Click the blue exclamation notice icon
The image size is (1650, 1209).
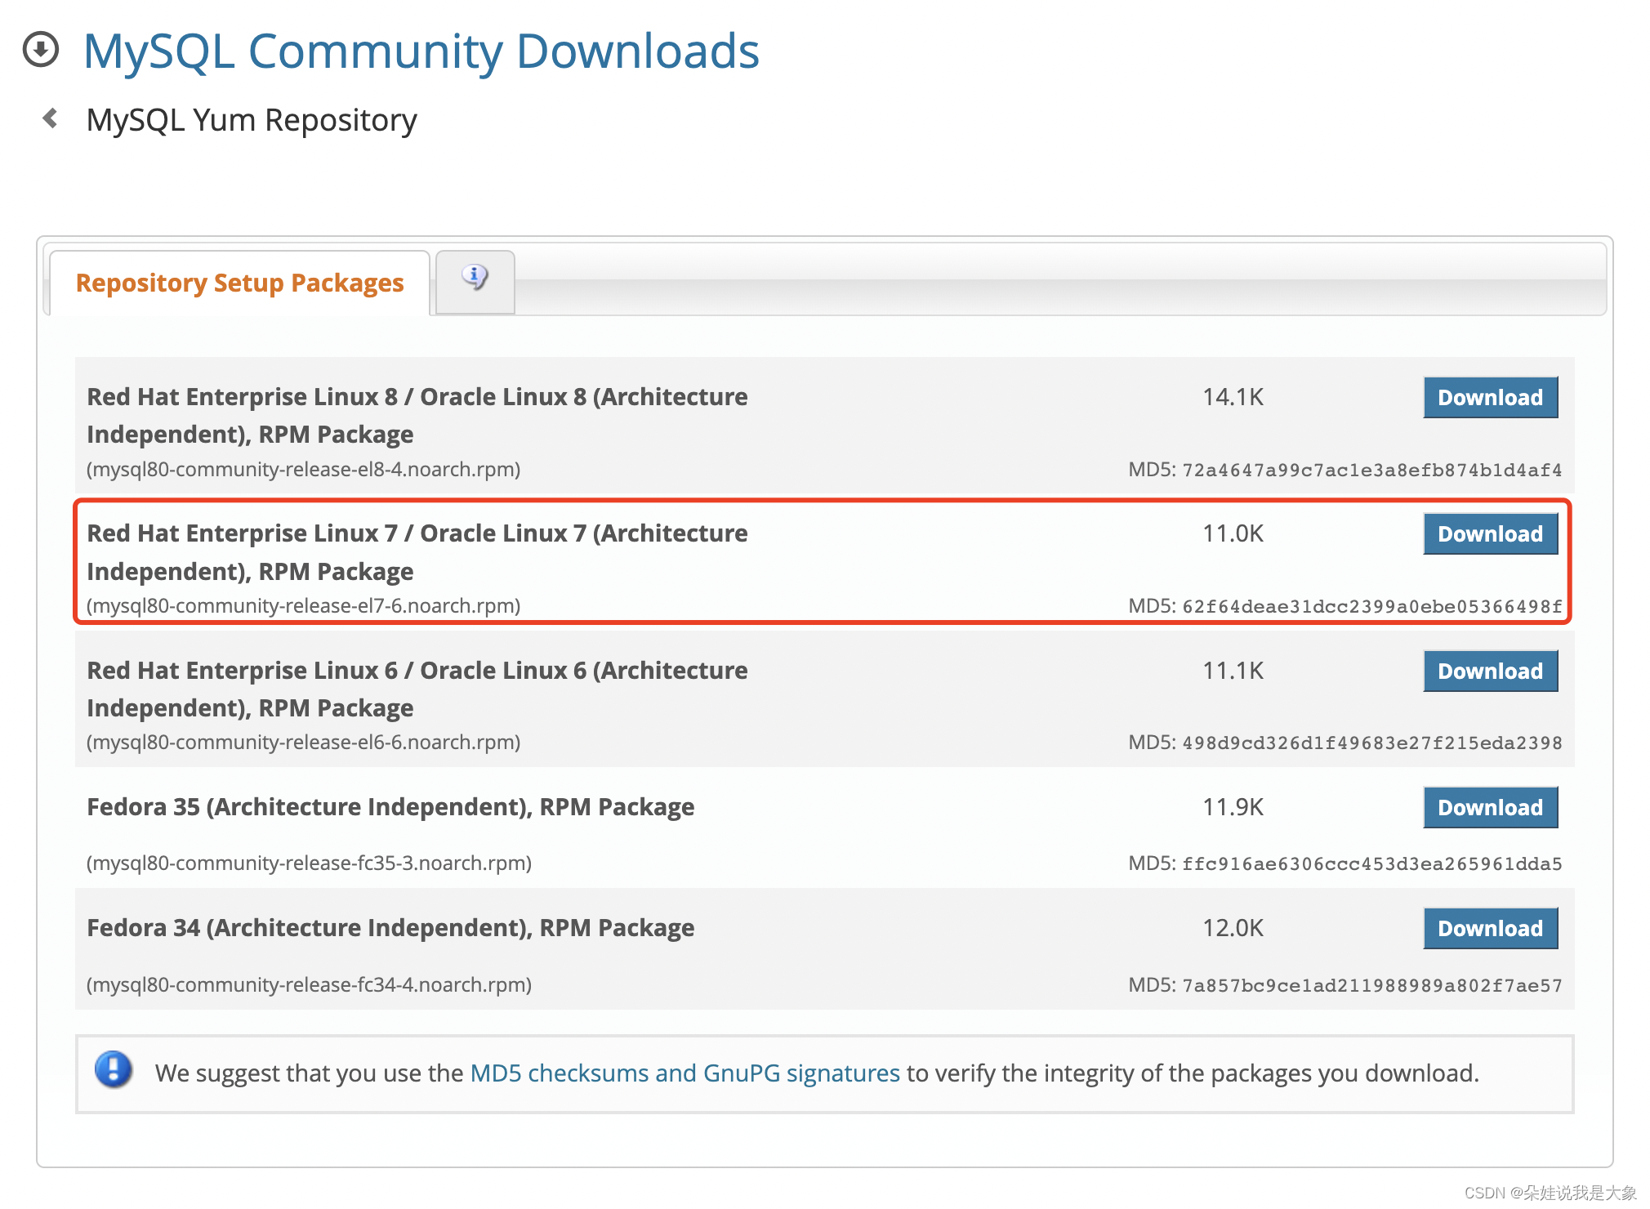pos(114,1070)
